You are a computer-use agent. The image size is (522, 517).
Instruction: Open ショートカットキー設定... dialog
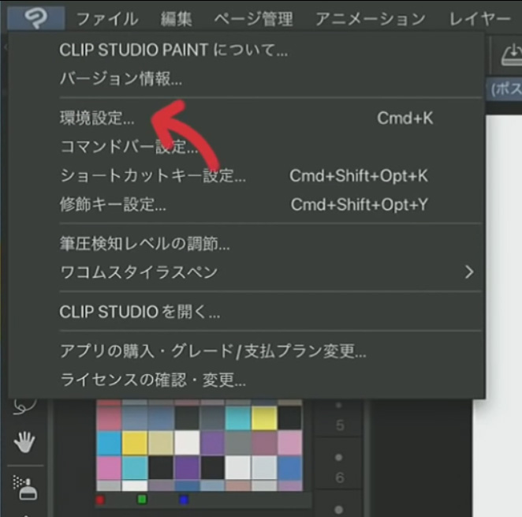(x=153, y=176)
